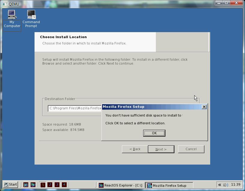Click the Destination Folder path field
Viewport: 245px width, 191px height.
click(x=75, y=108)
